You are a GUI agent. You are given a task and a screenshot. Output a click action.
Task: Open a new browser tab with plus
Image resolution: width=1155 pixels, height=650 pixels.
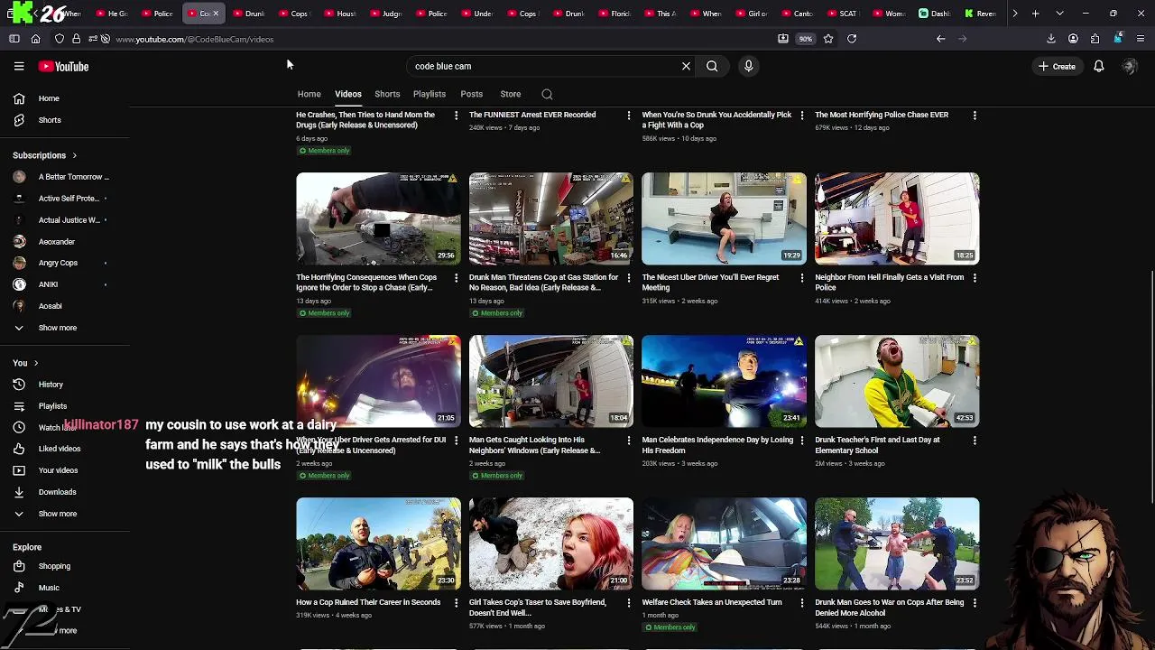(x=1036, y=14)
